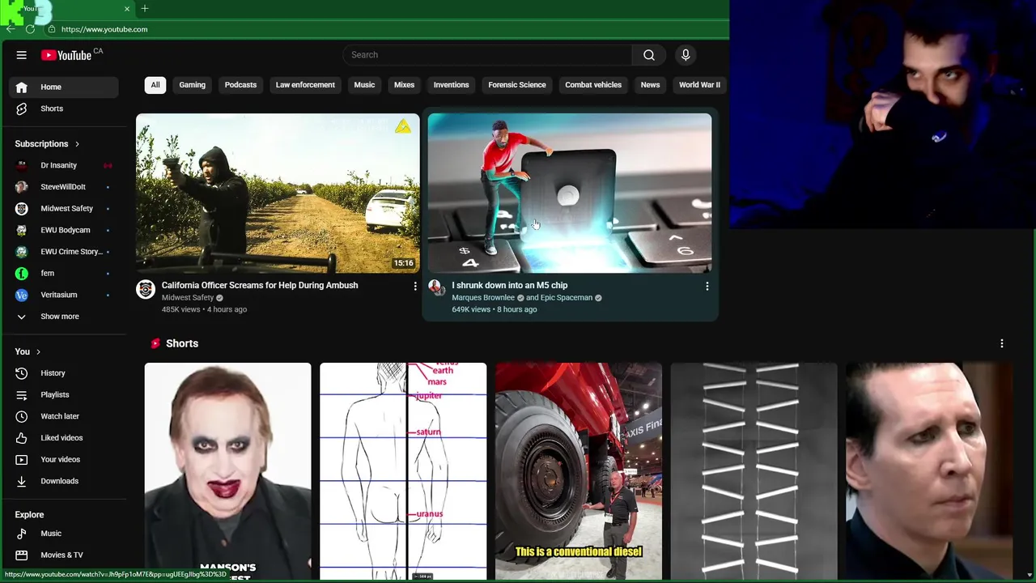The height and width of the screenshot is (583, 1036).
Task: Select the Law enforcement filter chip
Action: point(305,85)
